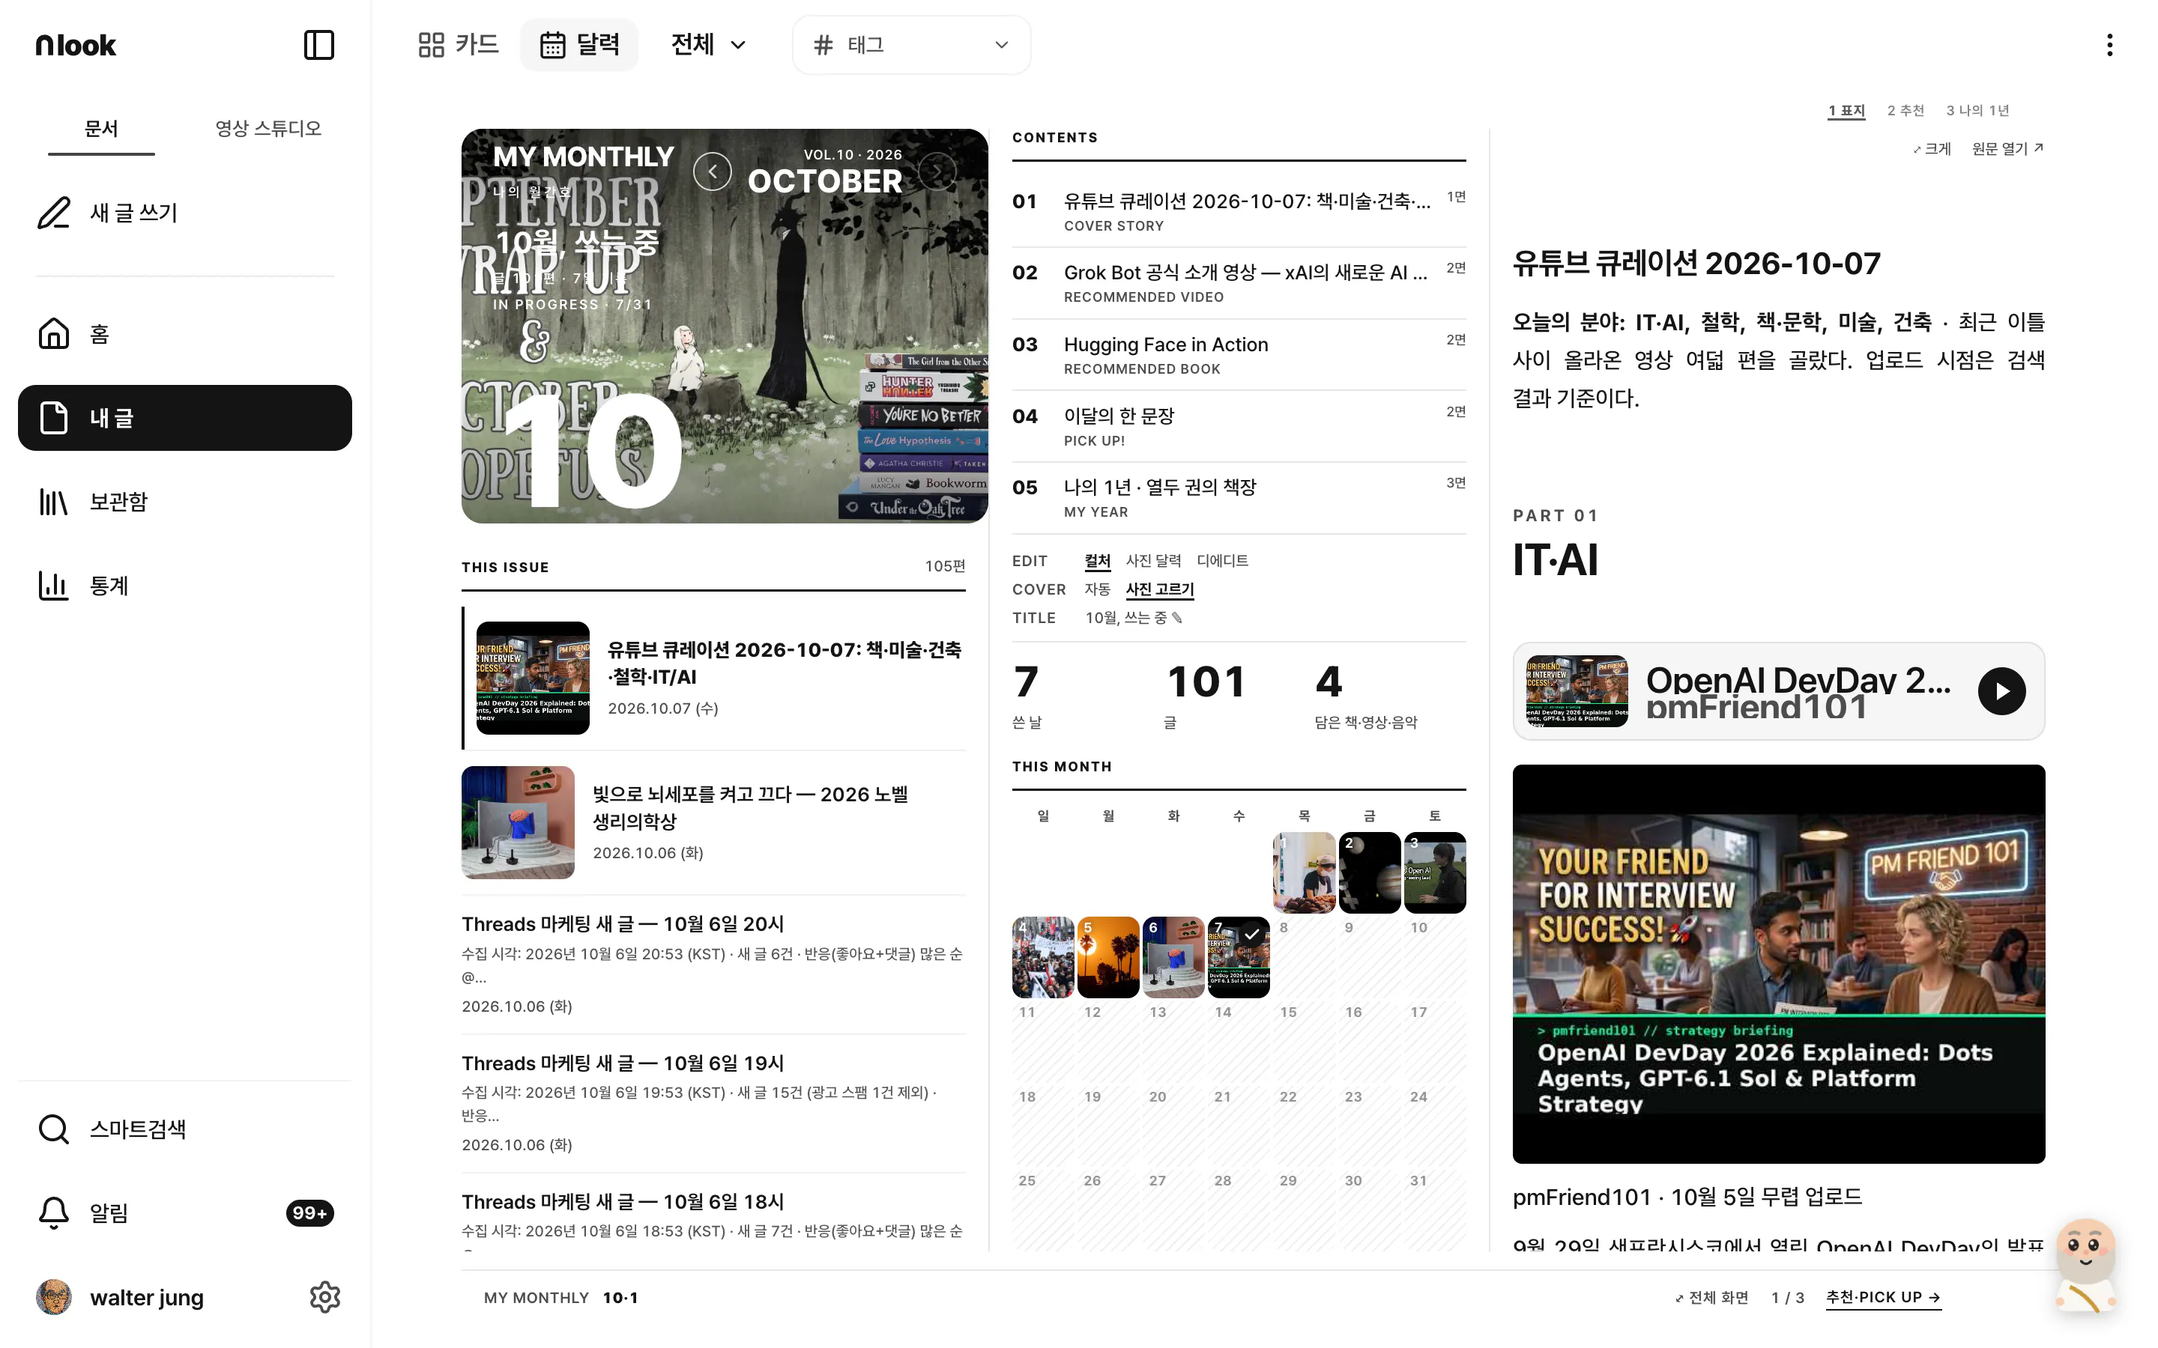Click the nlook logo
Screen dimensions: 2158x1348
click(76, 45)
